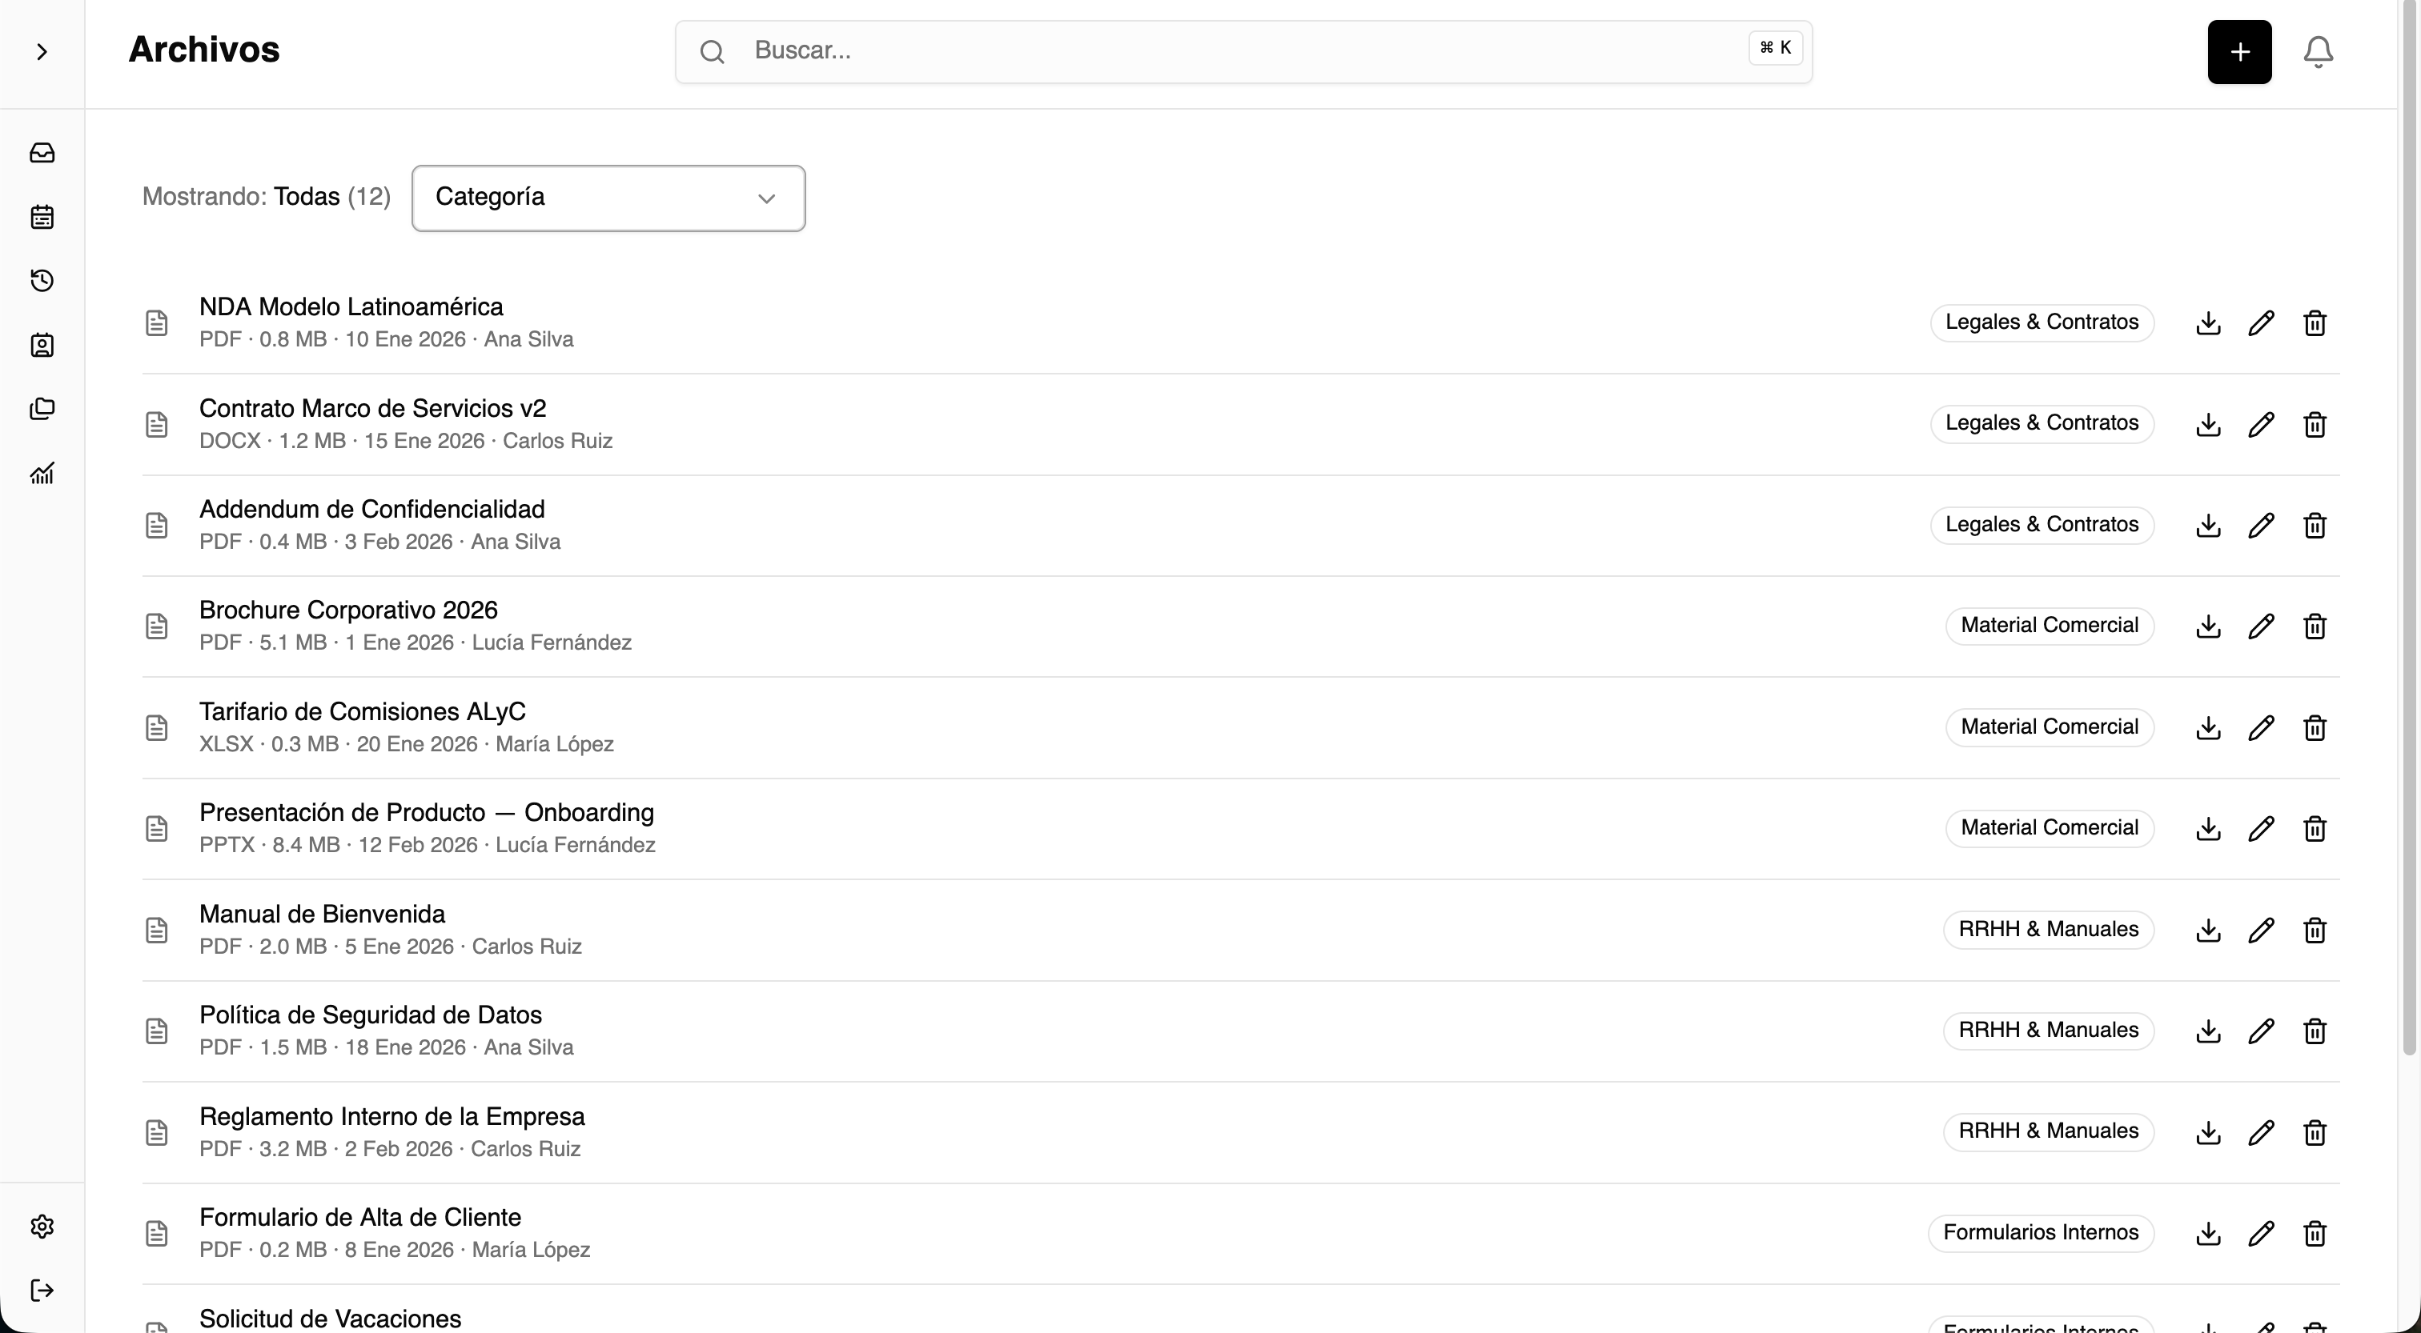Image resolution: width=2421 pixels, height=1333 pixels.
Task: Focus the Buscar search field
Action: pos(1243,52)
